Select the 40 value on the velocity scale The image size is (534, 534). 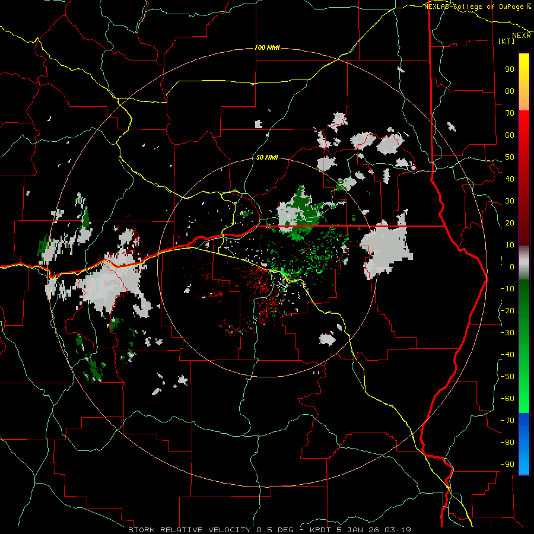coord(510,179)
